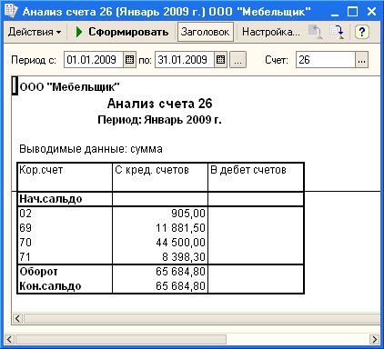
Task: Select account 70 row cell
Action: (65, 243)
